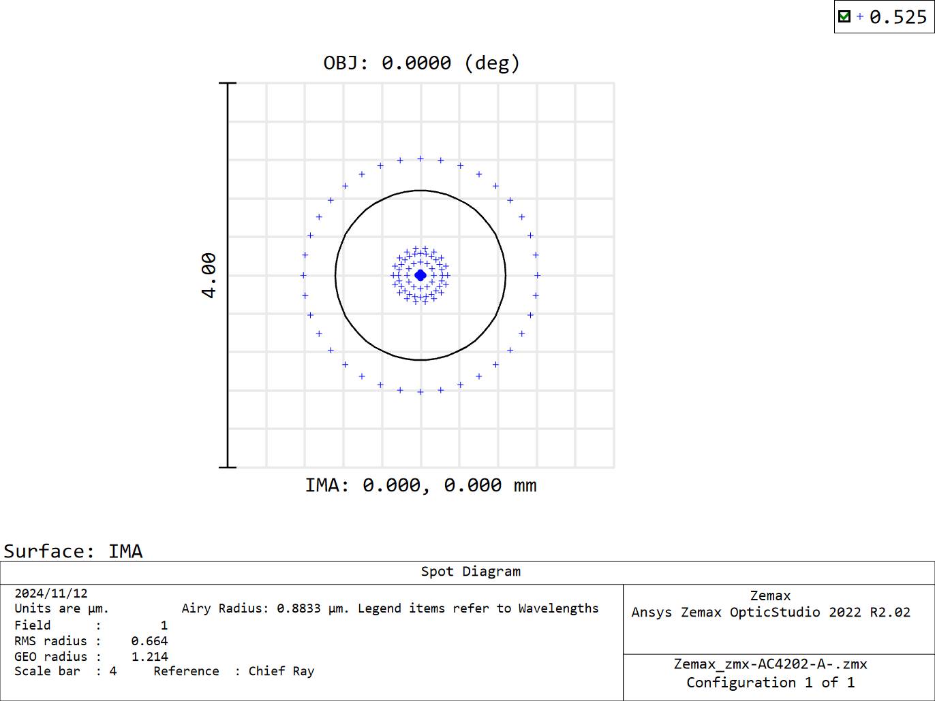The image size is (935, 701).
Task: Click the Units are µm text
Action: click(61, 608)
